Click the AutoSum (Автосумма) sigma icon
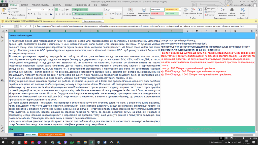This screenshot has width=258, height=145. click(206, 9)
